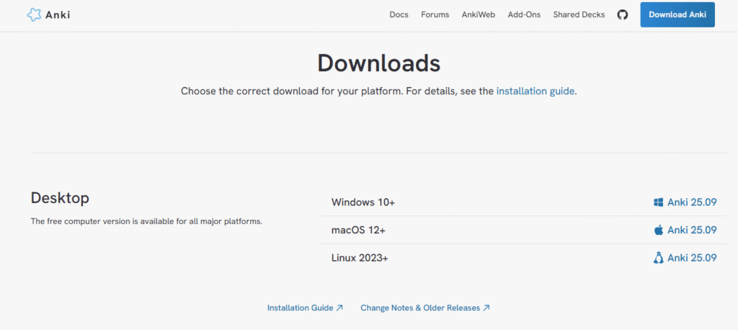
Task: Click the Anki brand name text
Action: (x=58, y=15)
